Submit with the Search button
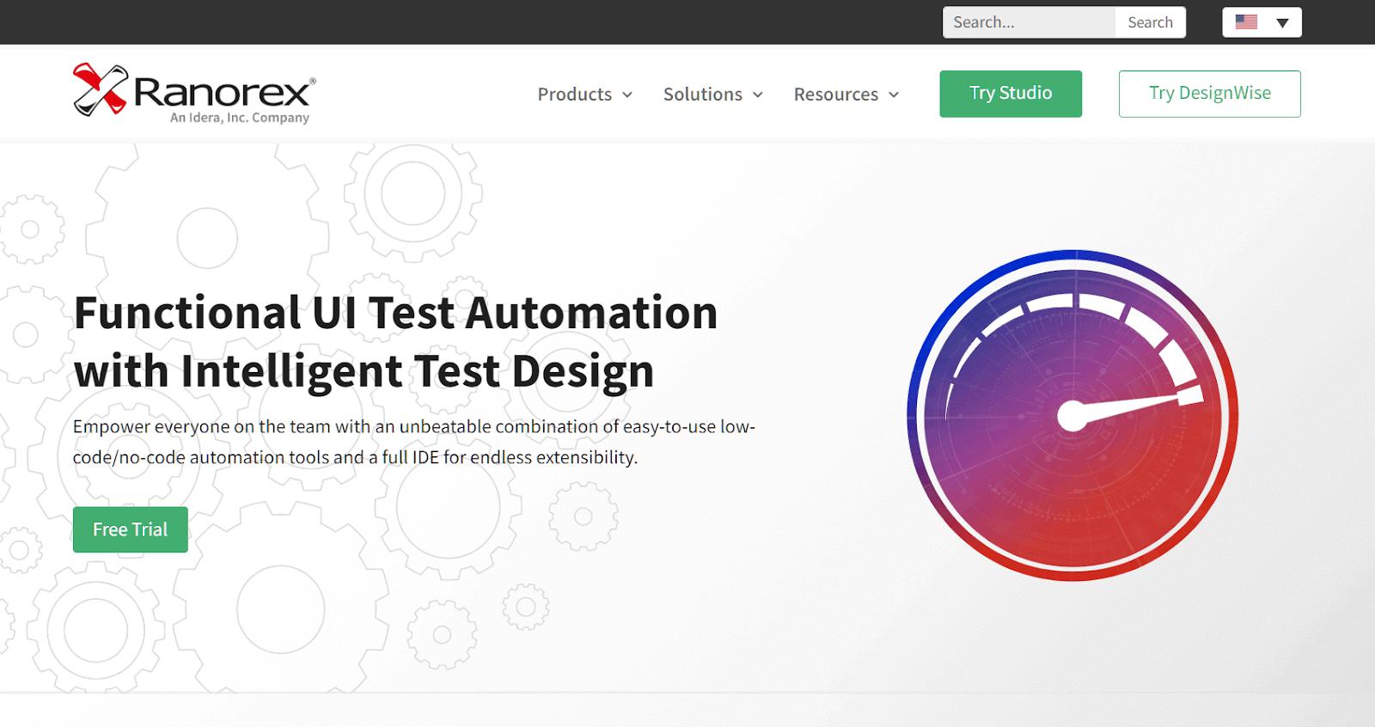Screen dimensions: 1375x727 1151,22
